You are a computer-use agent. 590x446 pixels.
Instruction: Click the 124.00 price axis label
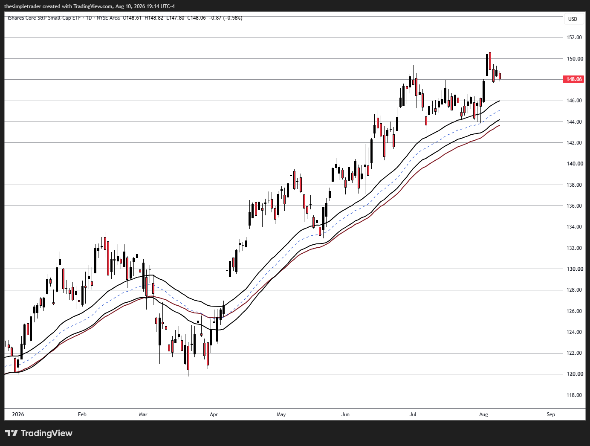[574, 332]
